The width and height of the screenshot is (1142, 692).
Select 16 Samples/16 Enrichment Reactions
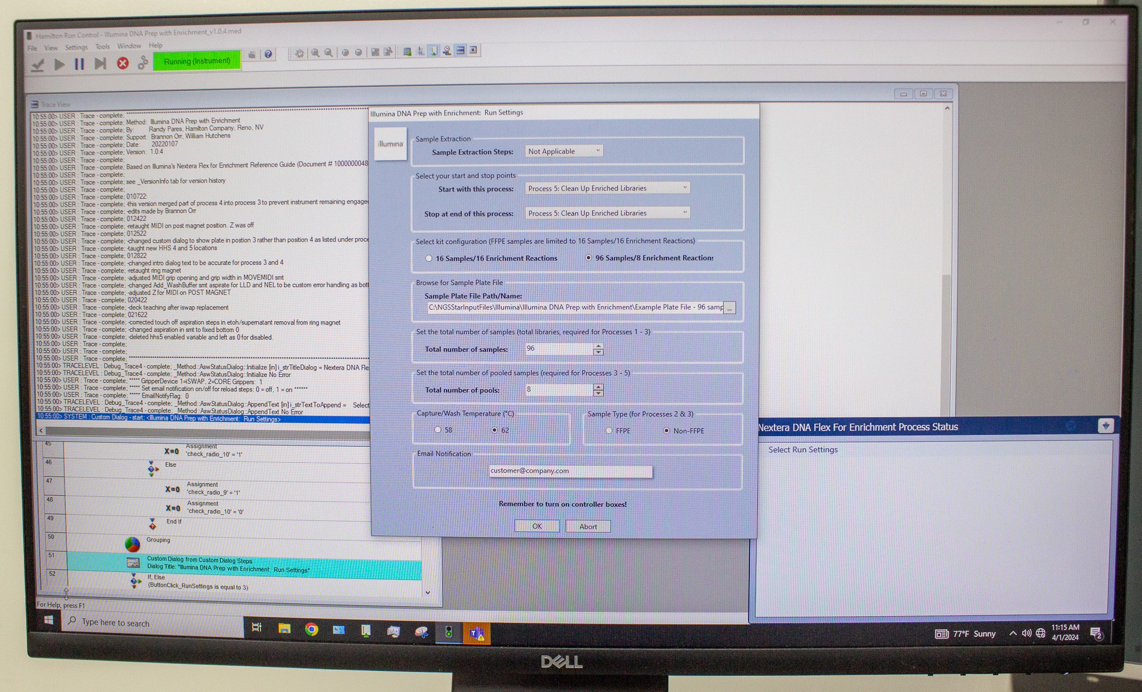click(x=428, y=258)
